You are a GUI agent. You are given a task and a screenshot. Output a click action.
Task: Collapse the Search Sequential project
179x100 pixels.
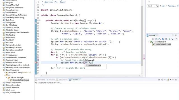[2, 70]
